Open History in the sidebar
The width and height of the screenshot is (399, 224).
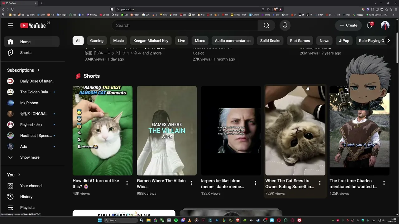pyautogui.click(x=31, y=197)
